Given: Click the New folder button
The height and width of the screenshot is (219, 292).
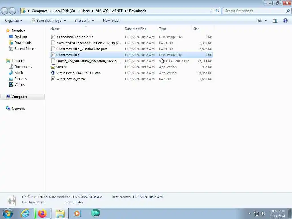Looking at the screenshot, I should coord(111,21).
